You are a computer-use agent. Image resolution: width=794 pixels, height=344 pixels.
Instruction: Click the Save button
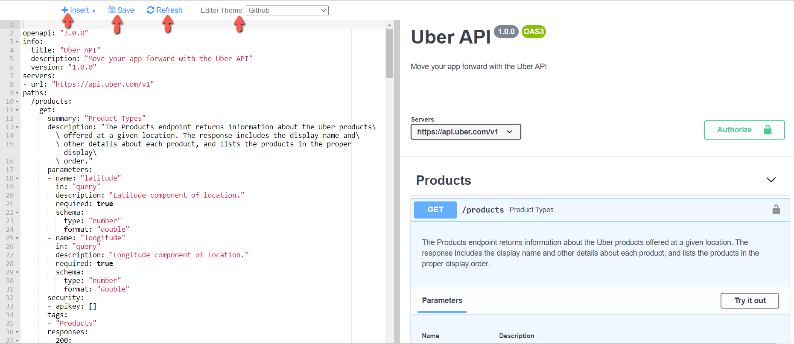pos(121,10)
